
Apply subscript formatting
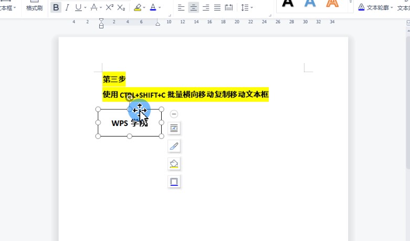pos(121,8)
